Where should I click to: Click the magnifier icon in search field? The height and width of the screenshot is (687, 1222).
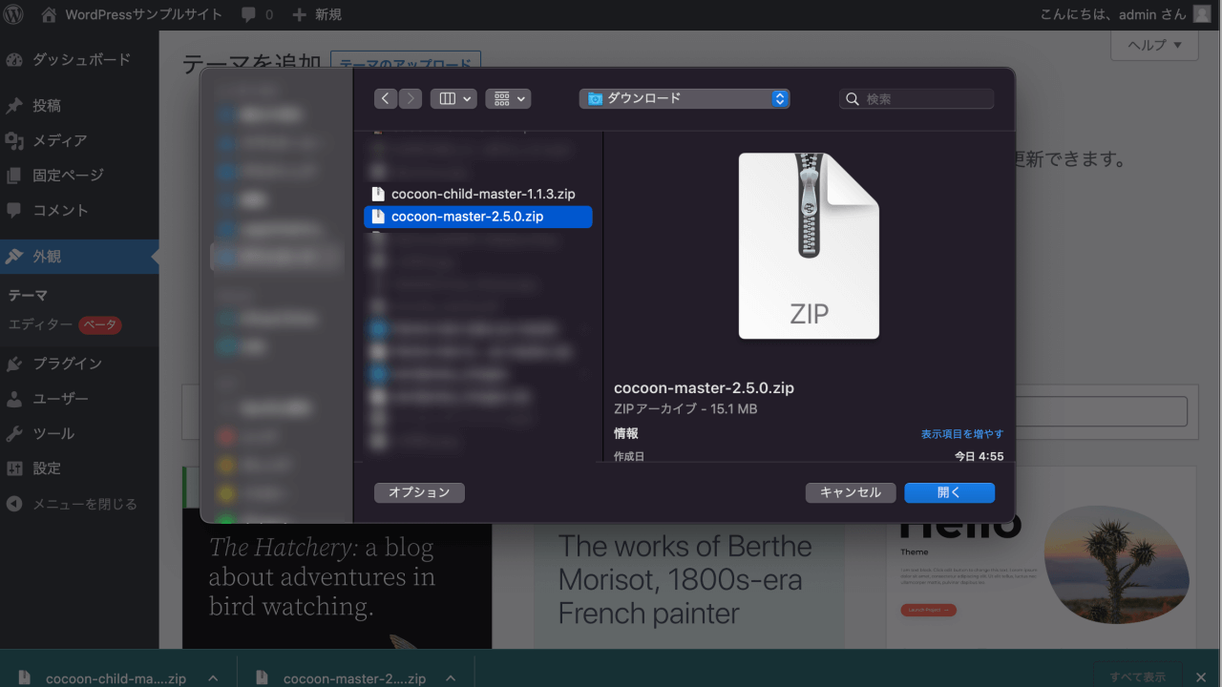point(853,99)
